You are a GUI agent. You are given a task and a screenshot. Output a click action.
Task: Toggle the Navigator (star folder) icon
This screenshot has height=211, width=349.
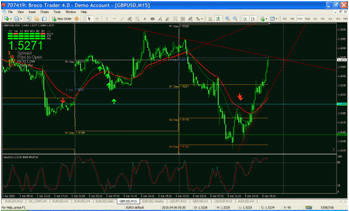click(x=36, y=19)
